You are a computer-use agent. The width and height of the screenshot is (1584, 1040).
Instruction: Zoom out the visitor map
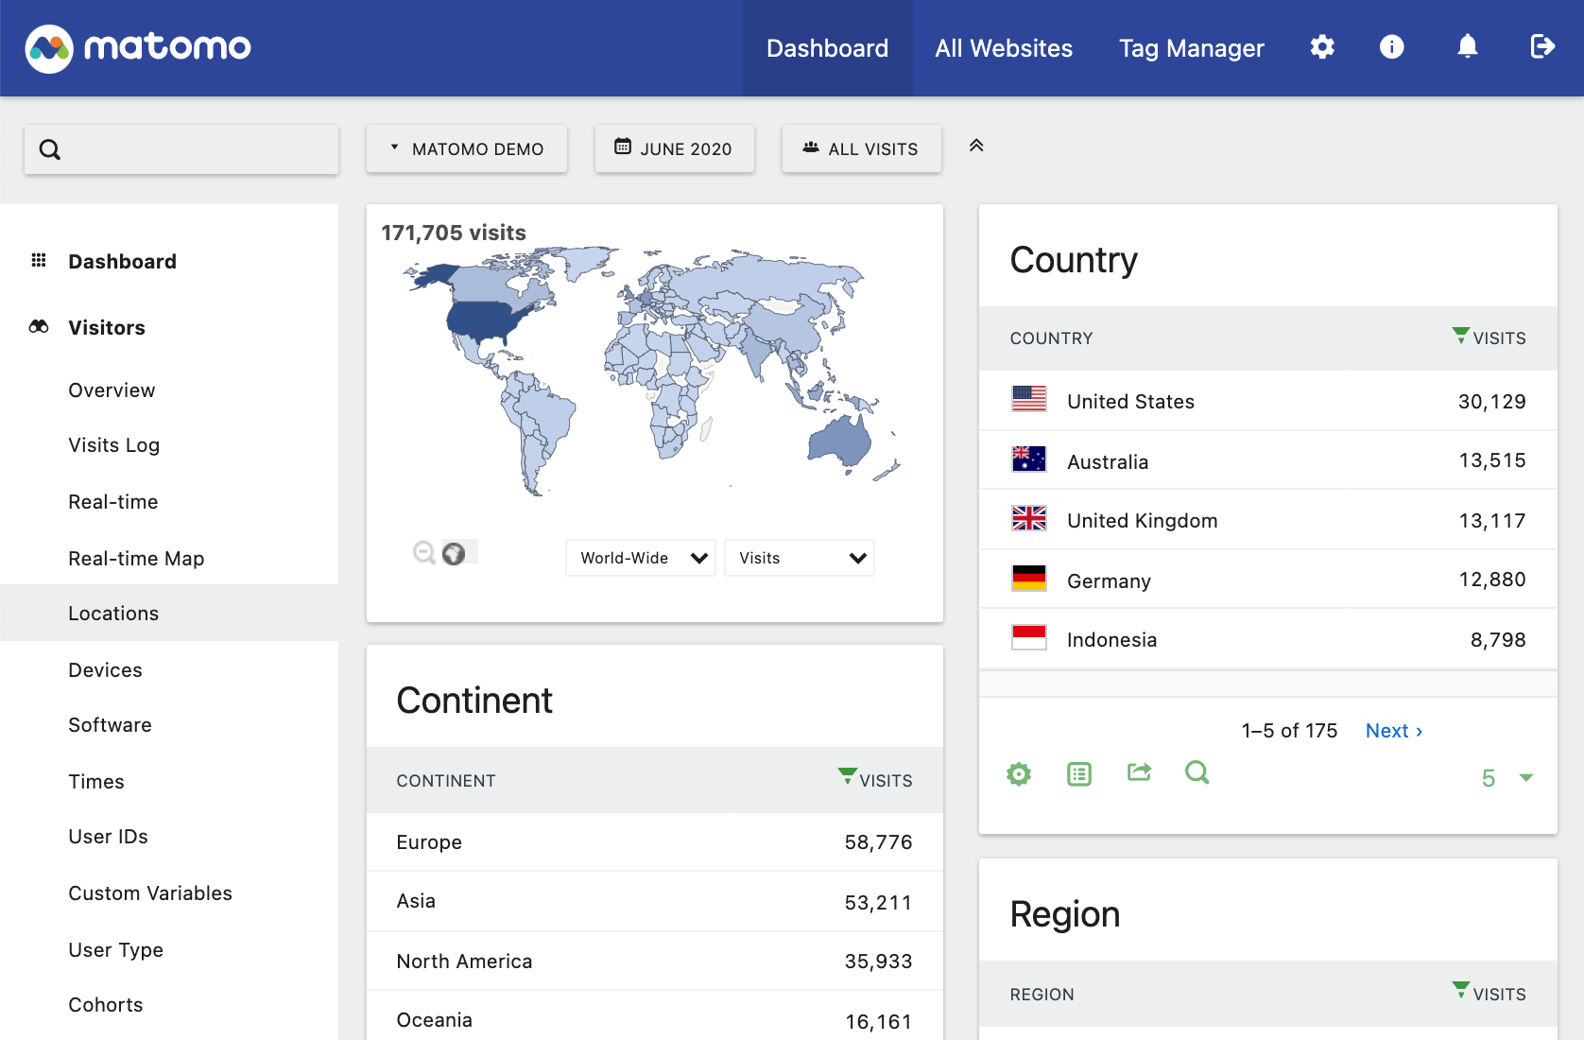(424, 553)
